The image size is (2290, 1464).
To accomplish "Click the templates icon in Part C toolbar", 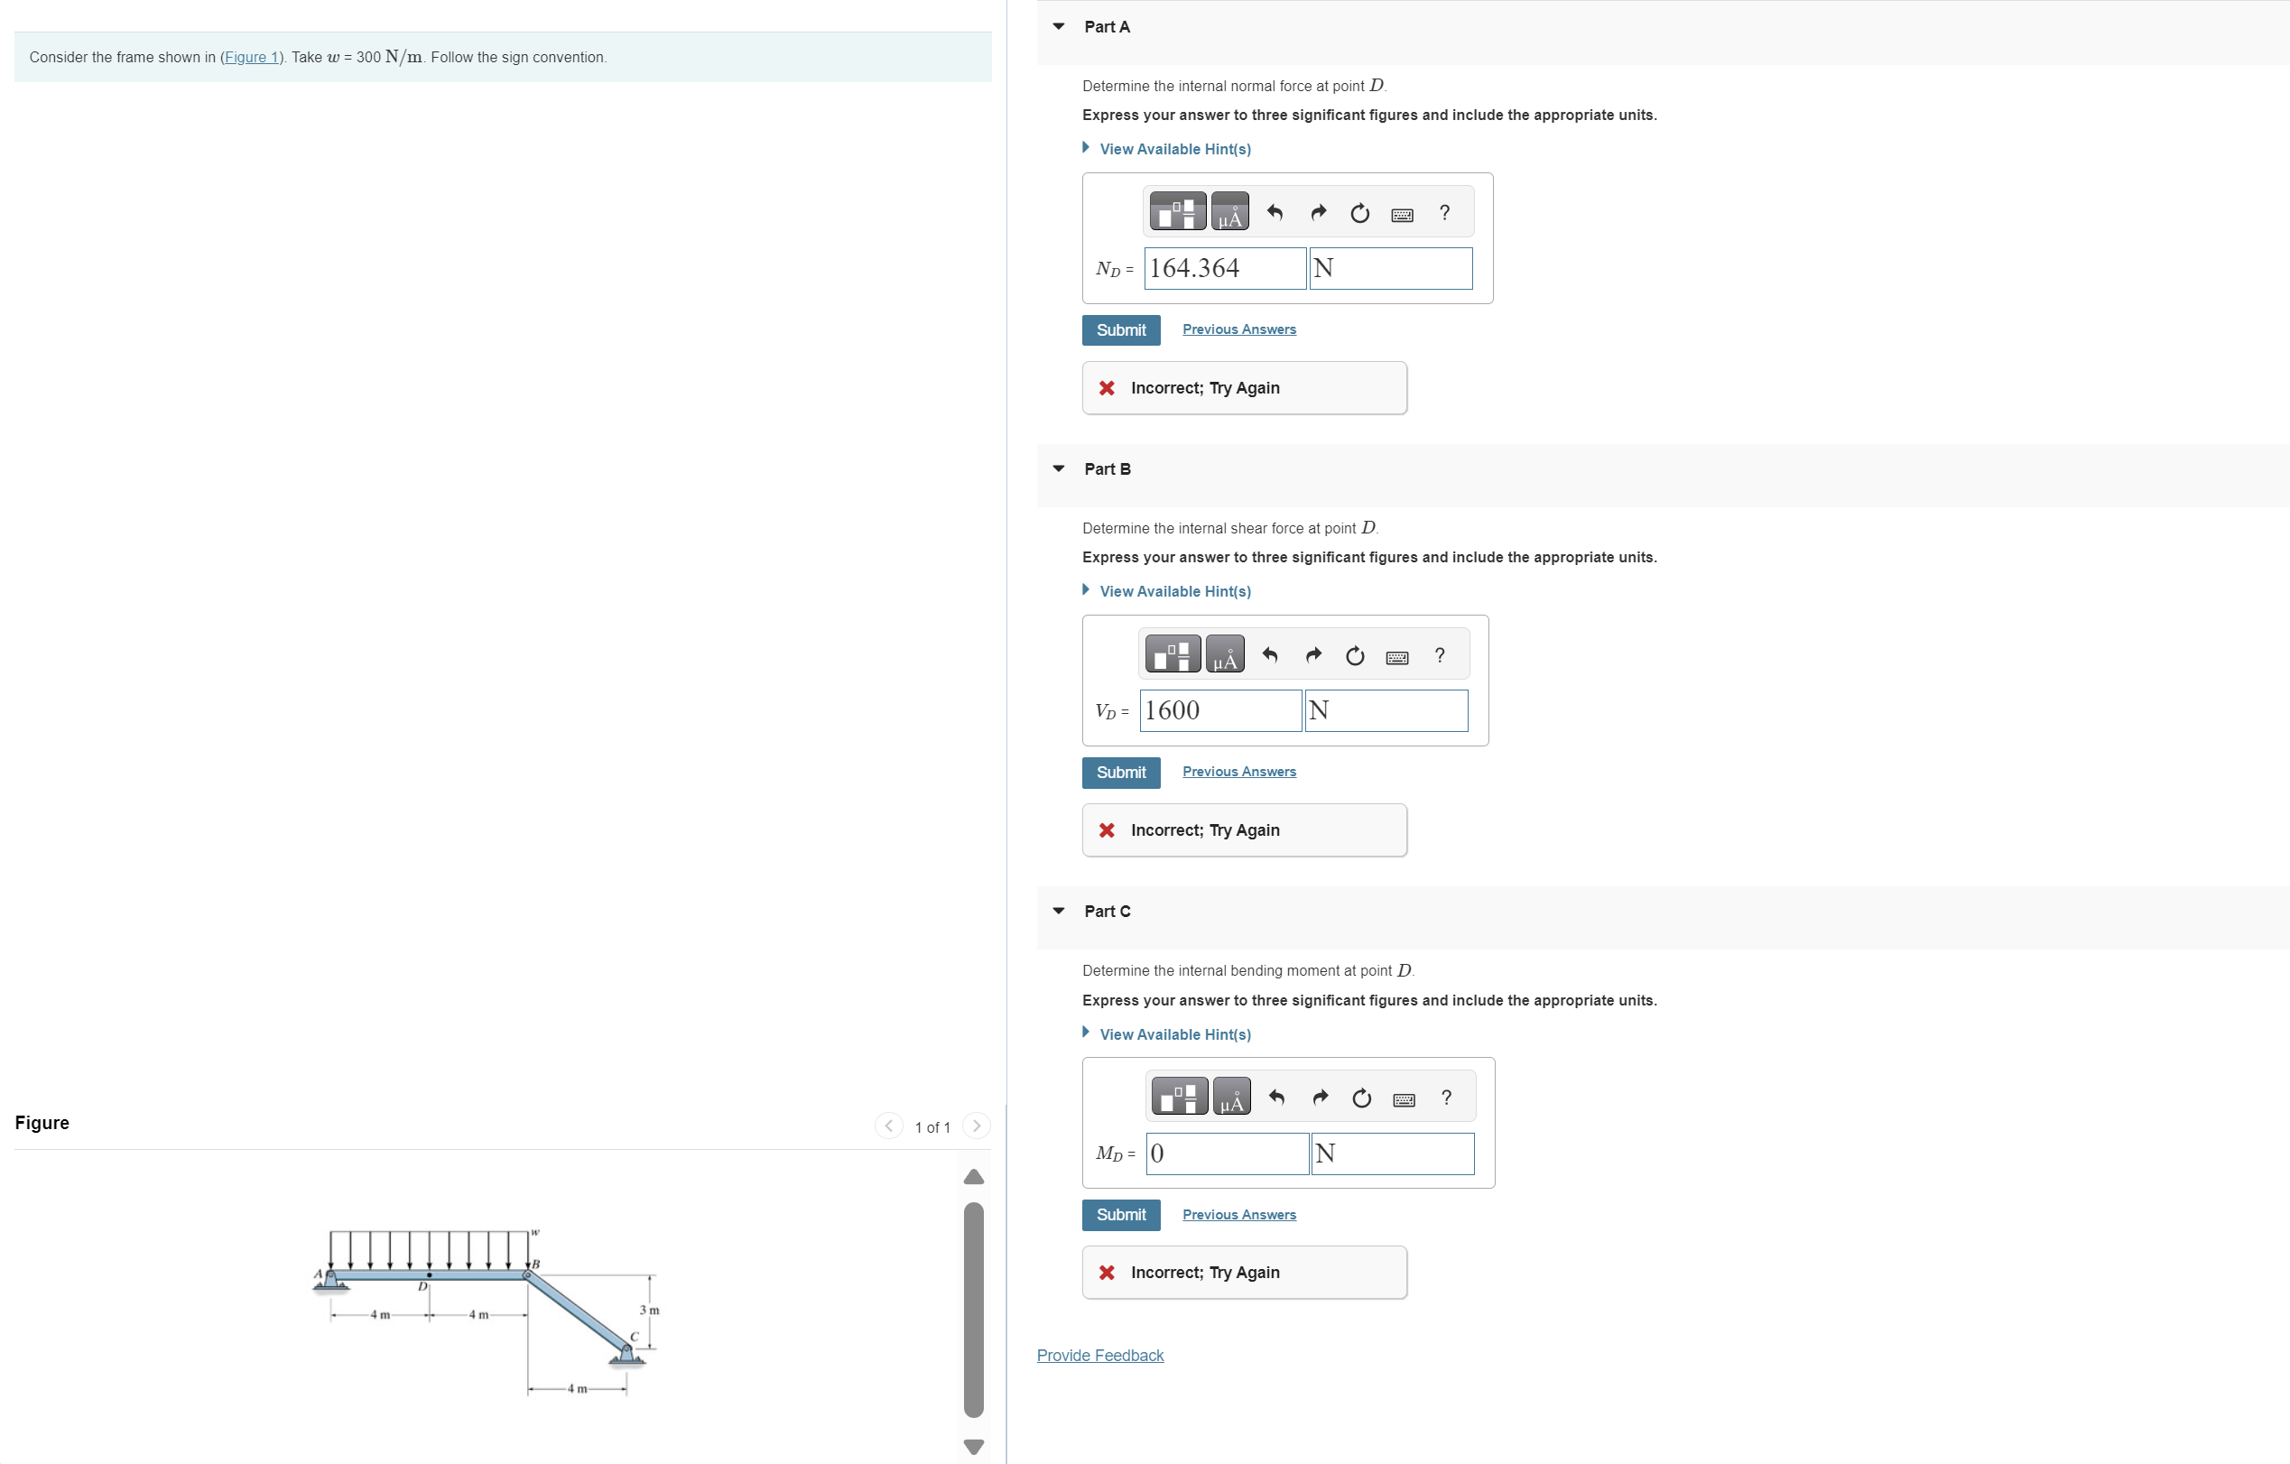I will click(1179, 1097).
